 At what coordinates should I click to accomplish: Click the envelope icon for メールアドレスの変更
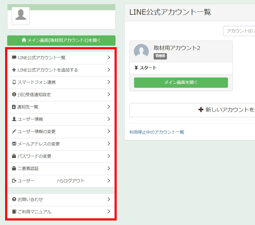[x=14, y=144]
